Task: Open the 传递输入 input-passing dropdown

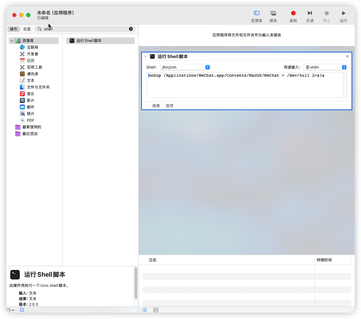Action: click(325, 67)
